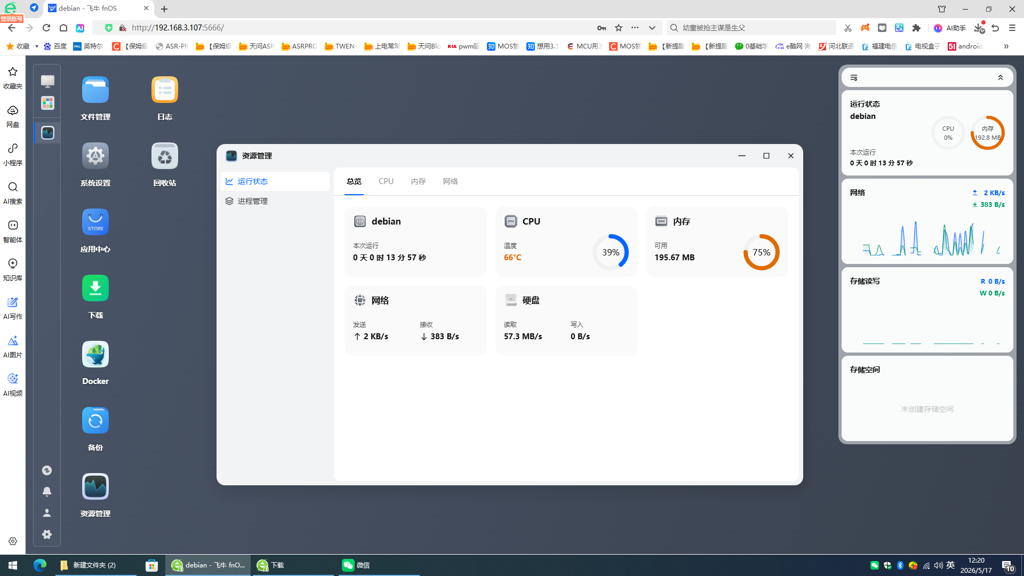The width and height of the screenshot is (1024, 576).
Task: Open browser sidebar AI写作
Action: click(13, 308)
